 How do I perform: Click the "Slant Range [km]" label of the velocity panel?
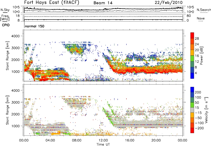(8, 110)
